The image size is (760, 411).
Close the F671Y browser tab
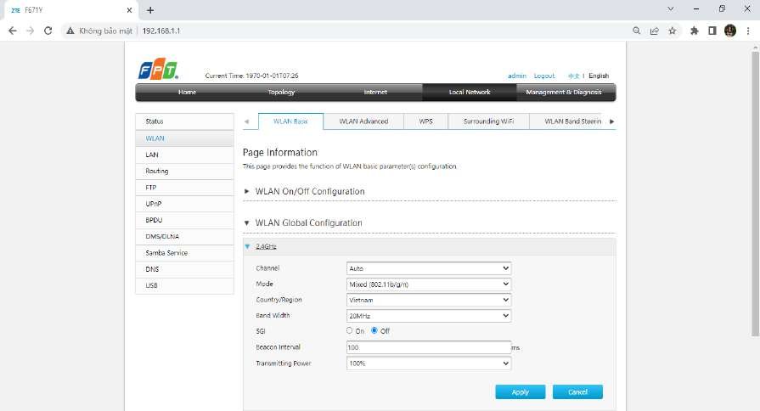point(129,9)
